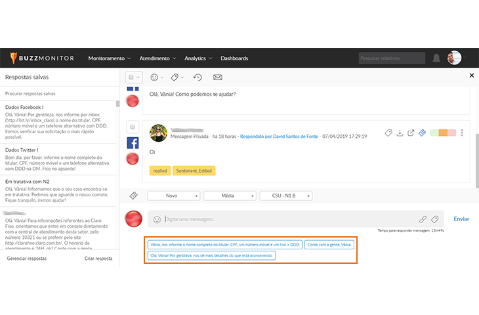Open the Monitoramento menu

tap(110, 58)
